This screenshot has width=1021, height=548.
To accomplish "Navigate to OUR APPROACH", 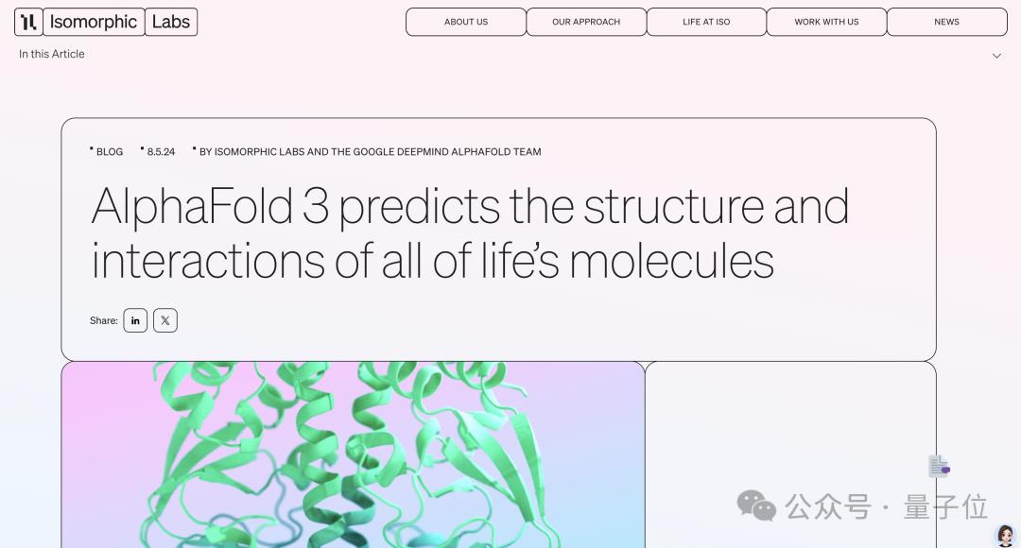I will [586, 21].
